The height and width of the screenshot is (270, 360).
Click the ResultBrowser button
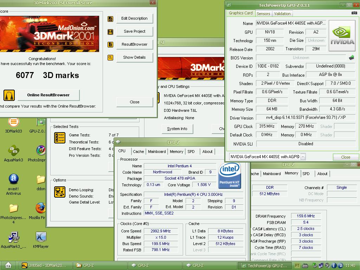[135, 44]
